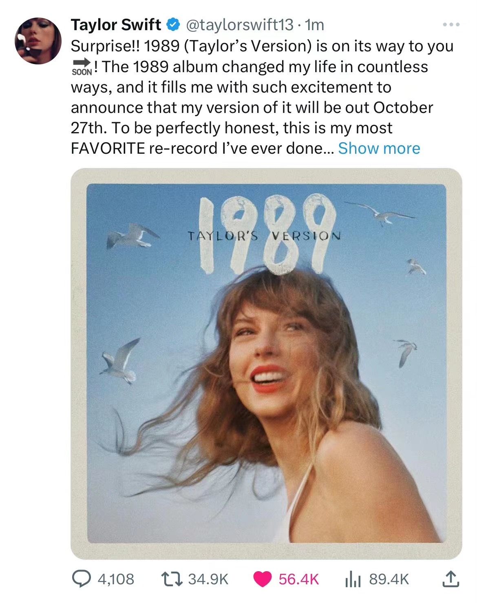Click the 89.4K views count
The width and height of the screenshot is (477, 603).
tap(389, 579)
